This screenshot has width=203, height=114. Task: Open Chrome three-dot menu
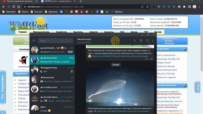200,7
